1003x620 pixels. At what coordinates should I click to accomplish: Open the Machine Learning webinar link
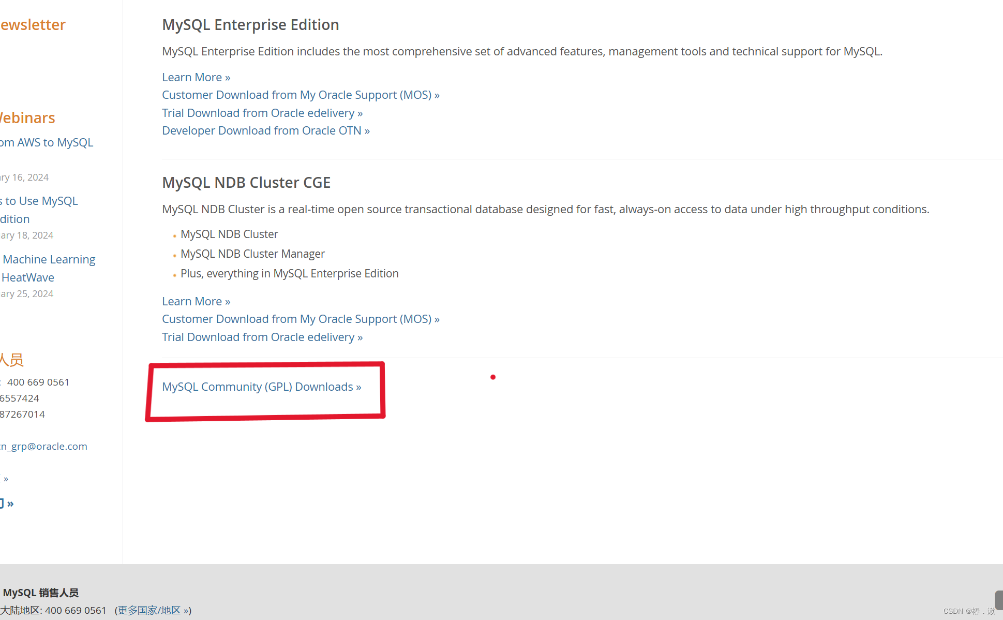coord(49,259)
